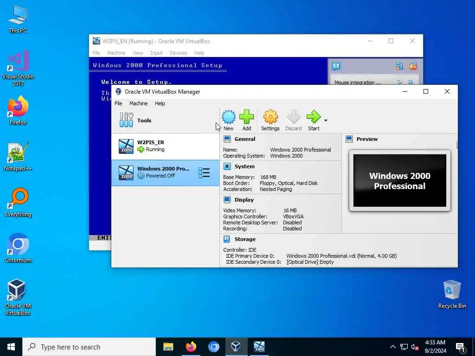This screenshot has height=356, width=475.
Task: Open File Explorer from the taskbar
Action: pos(168,347)
